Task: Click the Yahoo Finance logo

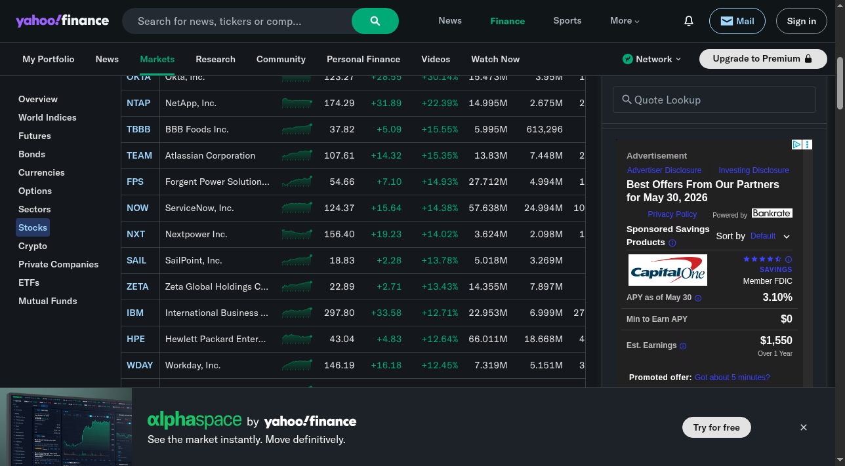Action: tap(62, 20)
